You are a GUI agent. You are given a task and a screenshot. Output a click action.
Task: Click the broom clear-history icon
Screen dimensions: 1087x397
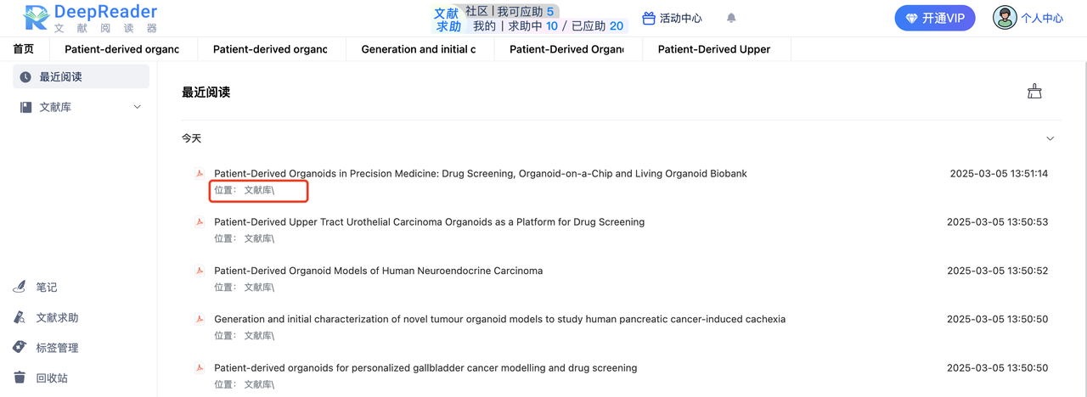[x=1034, y=92]
